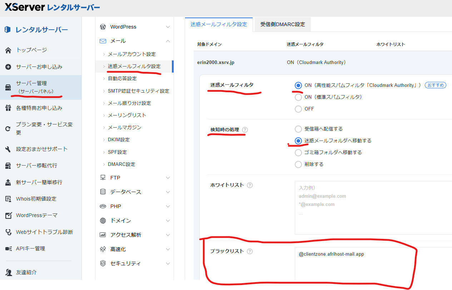452x290 pixels.
Task: Click the people icon beside 友達紹介
Action: point(8,272)
